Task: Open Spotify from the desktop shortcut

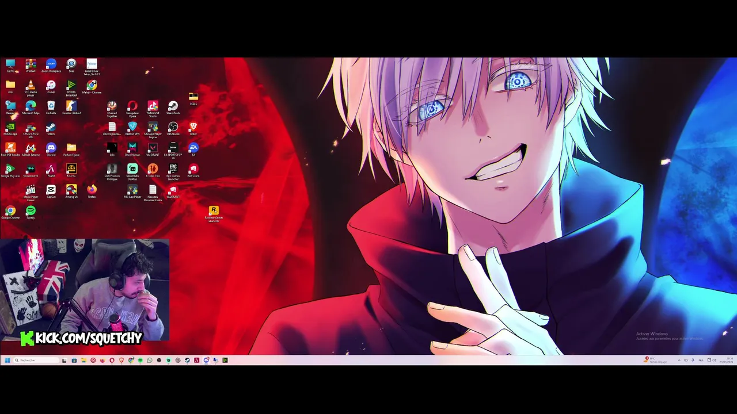Action: coord(31,213)
